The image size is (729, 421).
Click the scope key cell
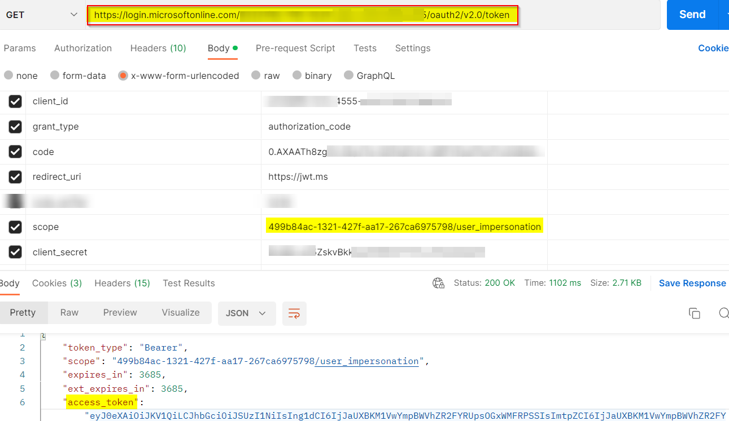pos(143,227)
